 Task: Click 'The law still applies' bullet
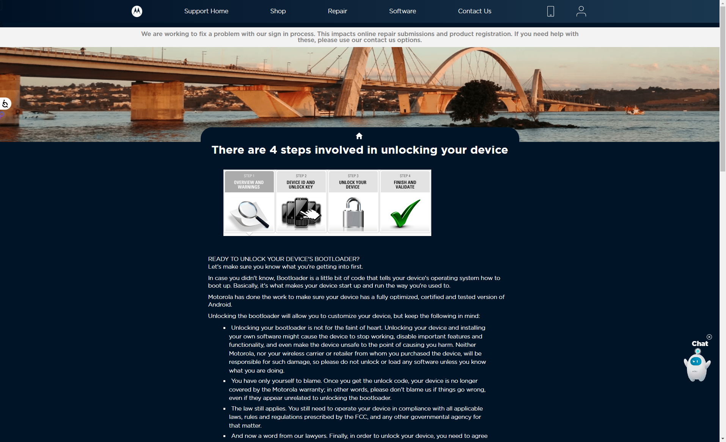tap(356, 417)
